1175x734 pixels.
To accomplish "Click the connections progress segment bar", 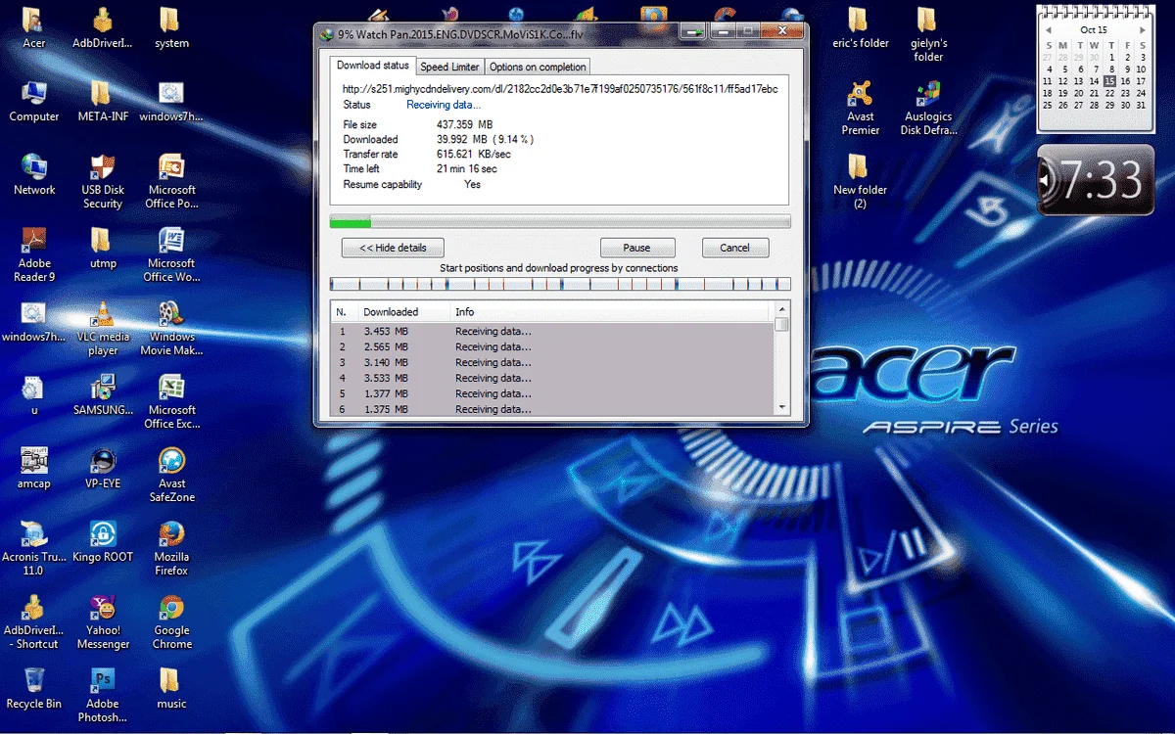I will (560, 284).
